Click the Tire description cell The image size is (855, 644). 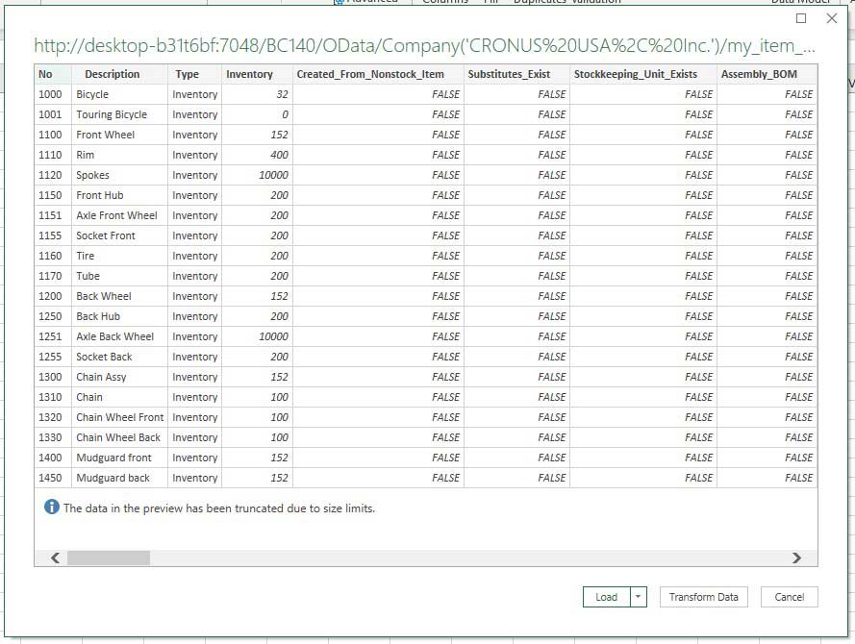120,256
